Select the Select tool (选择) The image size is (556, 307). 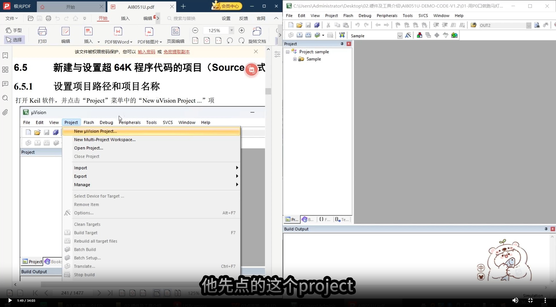(x=14, y=40)
